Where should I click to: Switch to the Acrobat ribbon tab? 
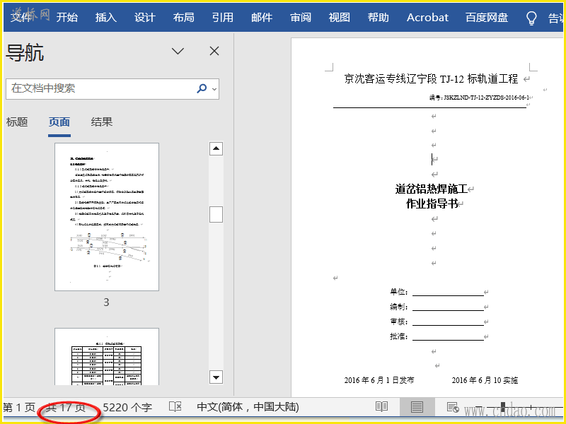(x=428, y=17)
